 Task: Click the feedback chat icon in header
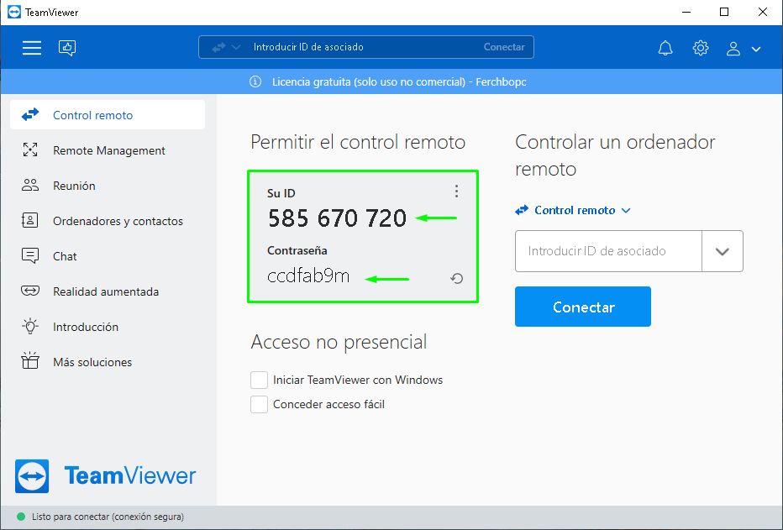click(x=67, y=48)
